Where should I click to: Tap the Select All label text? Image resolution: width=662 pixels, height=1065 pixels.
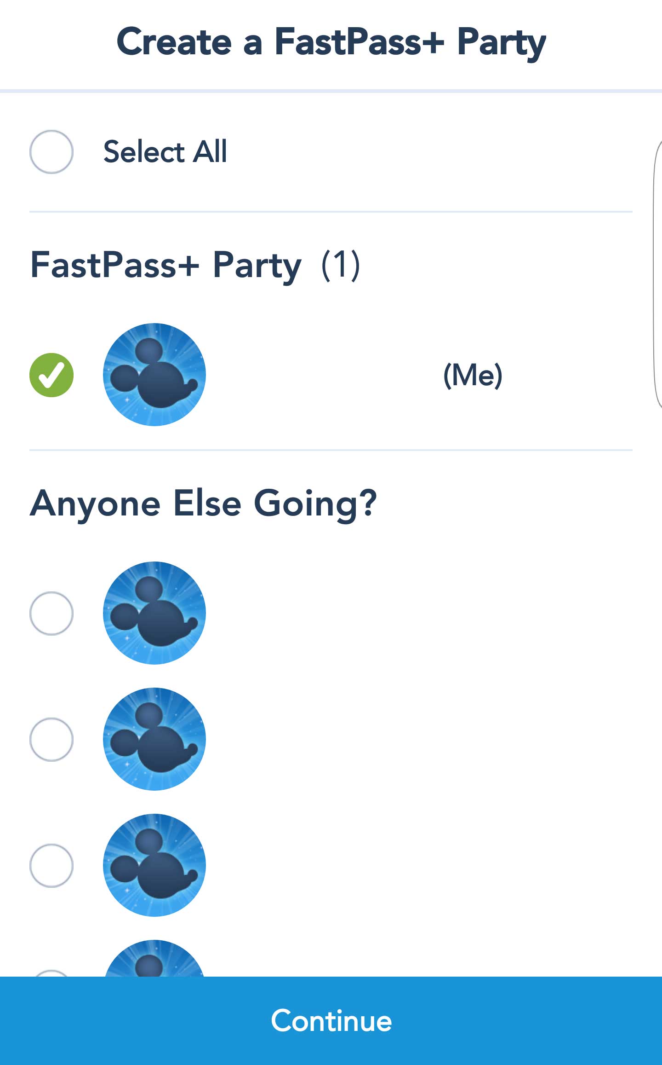coord(165,151)
